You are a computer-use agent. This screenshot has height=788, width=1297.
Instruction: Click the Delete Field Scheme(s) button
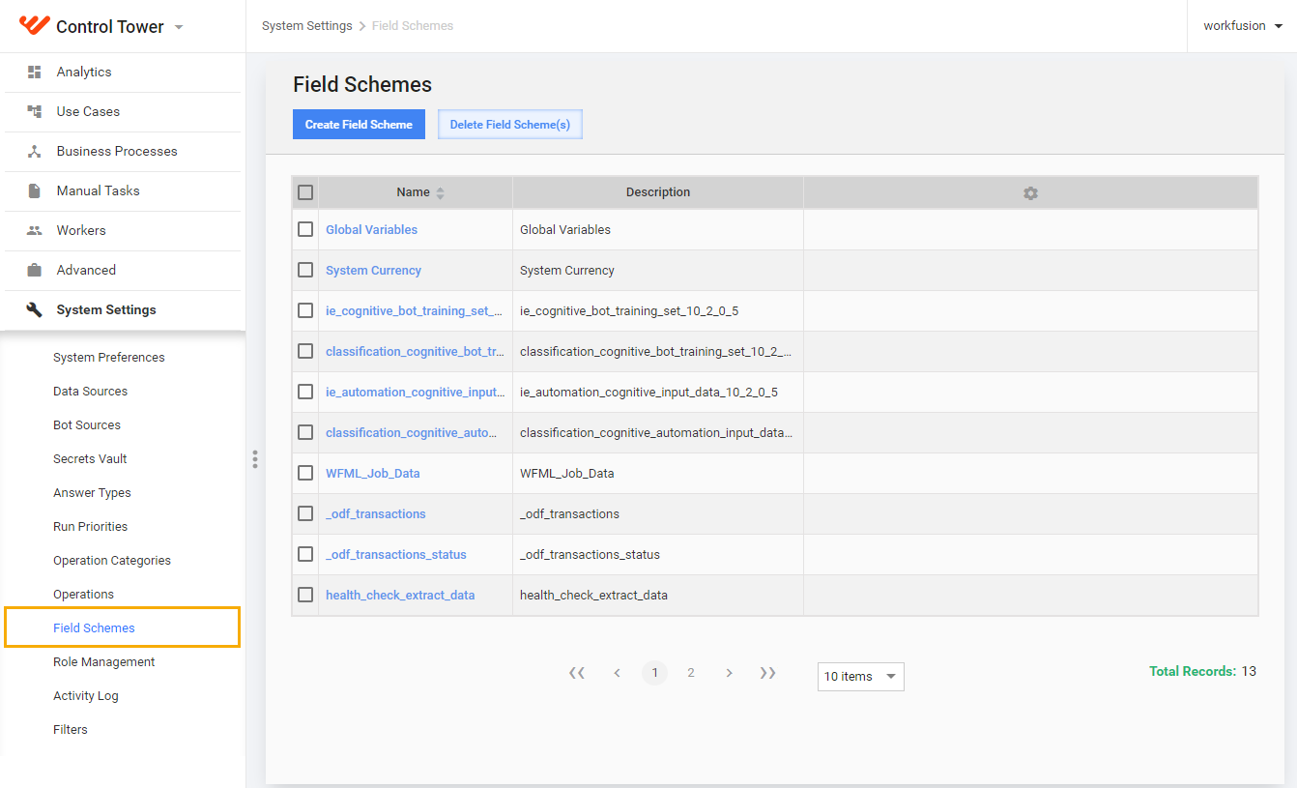pyautogui.click(x=510, y=124)
